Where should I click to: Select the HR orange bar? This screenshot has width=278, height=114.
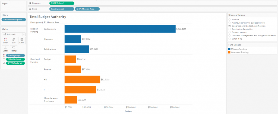click(82, 80)
